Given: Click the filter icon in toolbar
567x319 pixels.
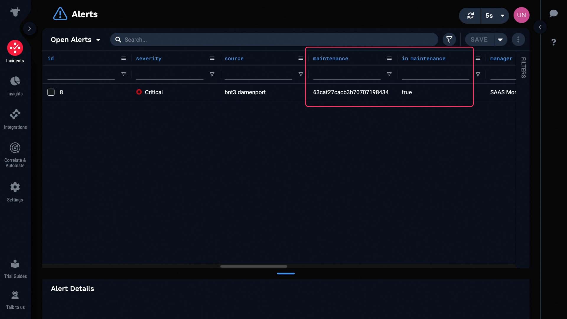Looking at the screenshot, I should point(449,39).
